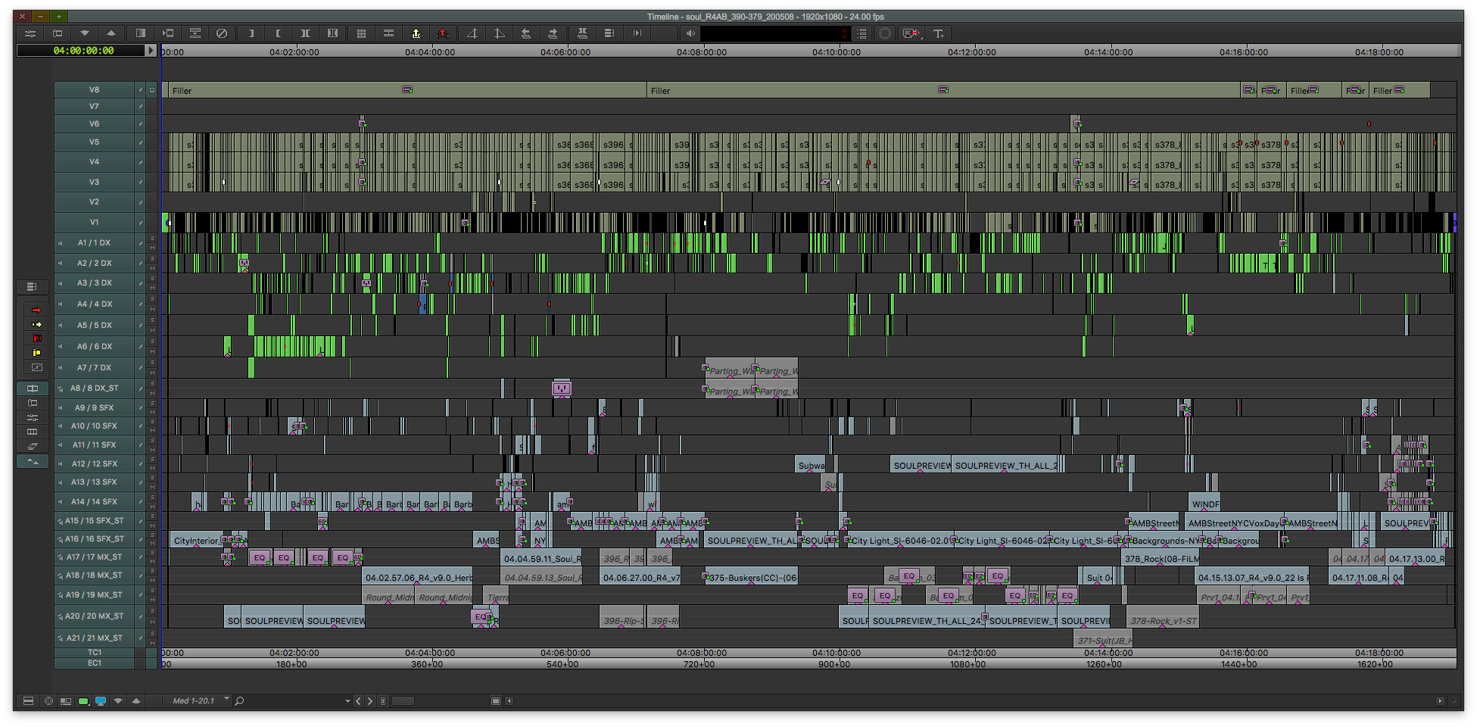Click the Extract/Lift icon left of Splice-In

(388, 33)
